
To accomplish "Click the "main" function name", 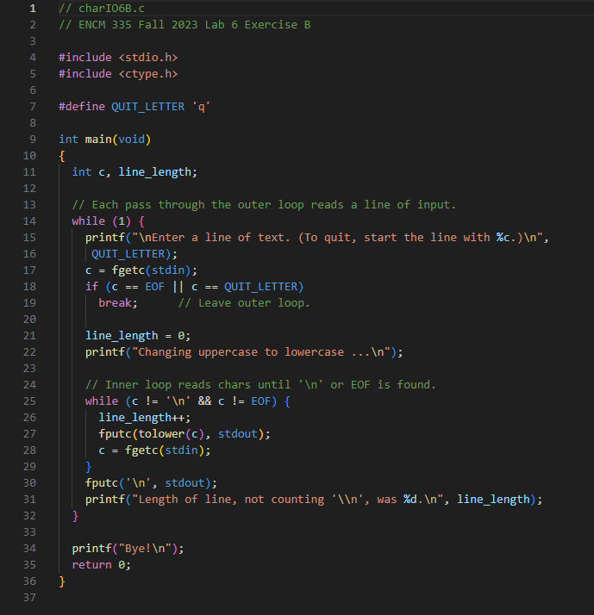I will click(98, 140).
